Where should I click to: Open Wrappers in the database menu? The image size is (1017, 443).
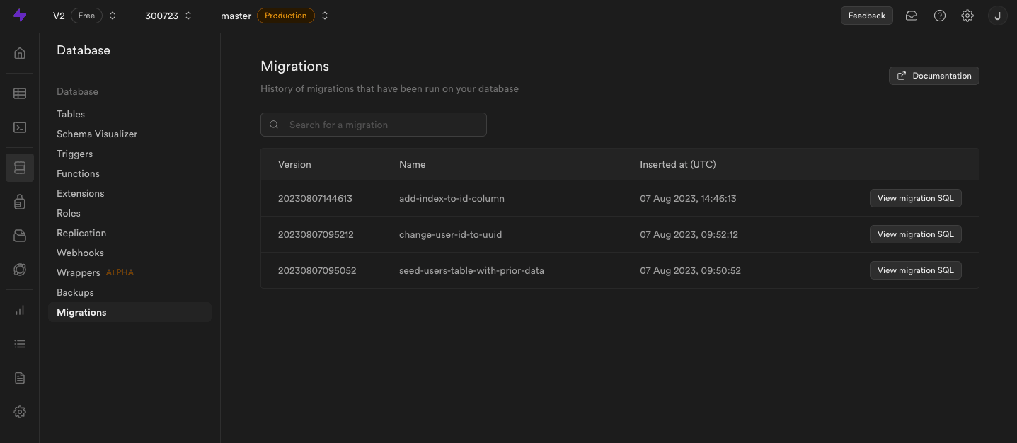click(x=79, y=272)
